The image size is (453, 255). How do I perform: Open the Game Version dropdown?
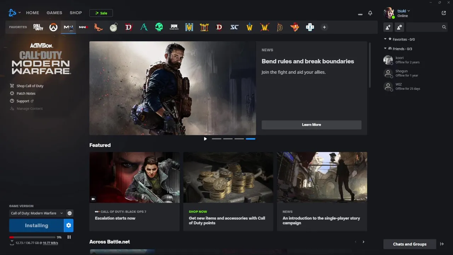coord(37,213)
